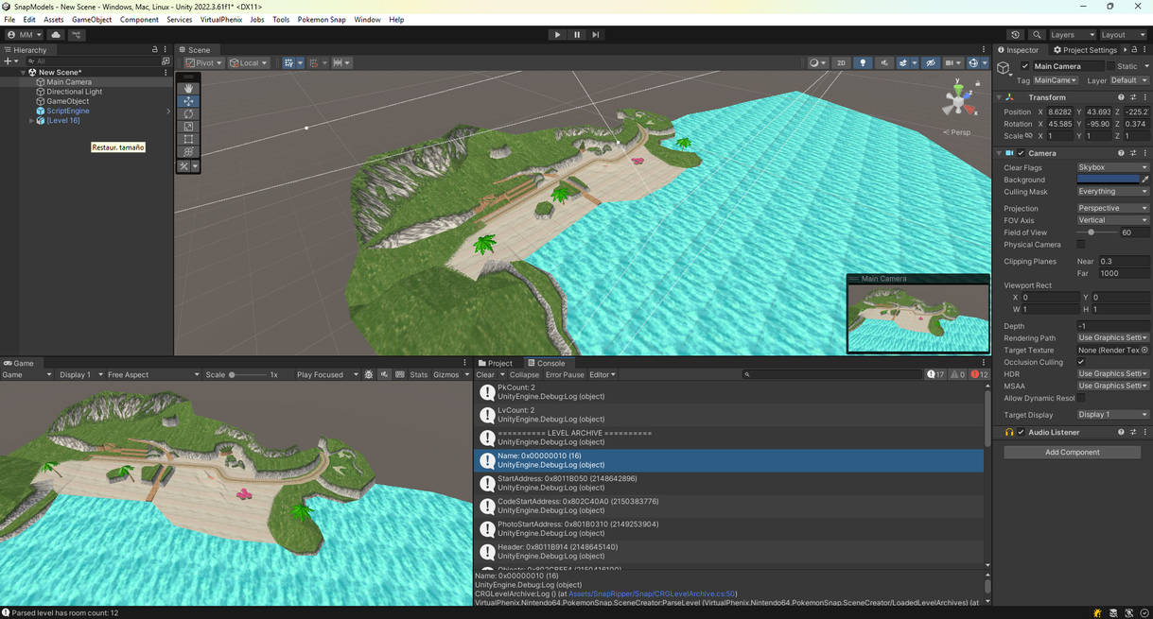Select the Rotate tool in Scene overlay
This screenshot has width=1153, height=619.
(188, 113)
